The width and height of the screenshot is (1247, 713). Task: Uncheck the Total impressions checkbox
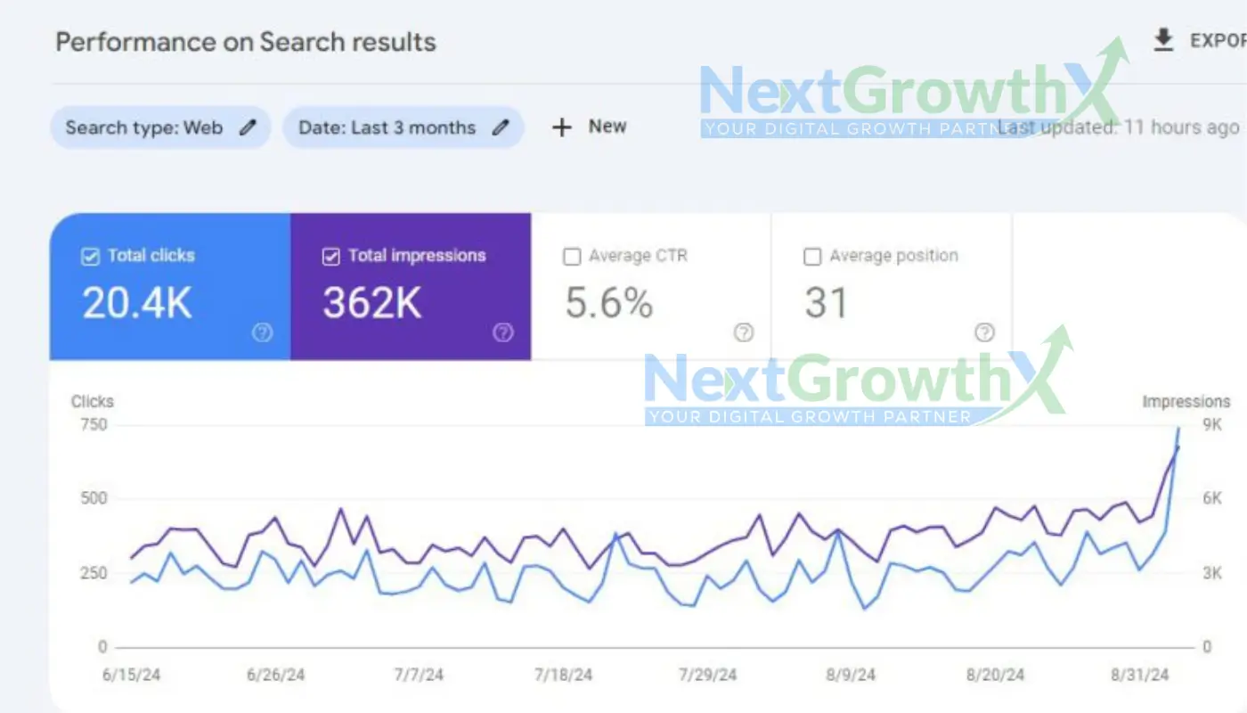coord(330,257)
